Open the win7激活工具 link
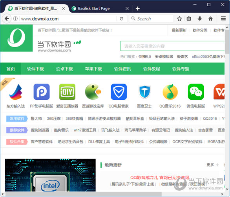 pyautogui.click(x=85, y=130)
